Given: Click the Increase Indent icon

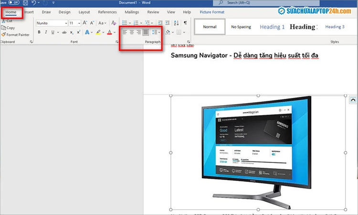Looking at the screenshot, I should click(168, 23).
